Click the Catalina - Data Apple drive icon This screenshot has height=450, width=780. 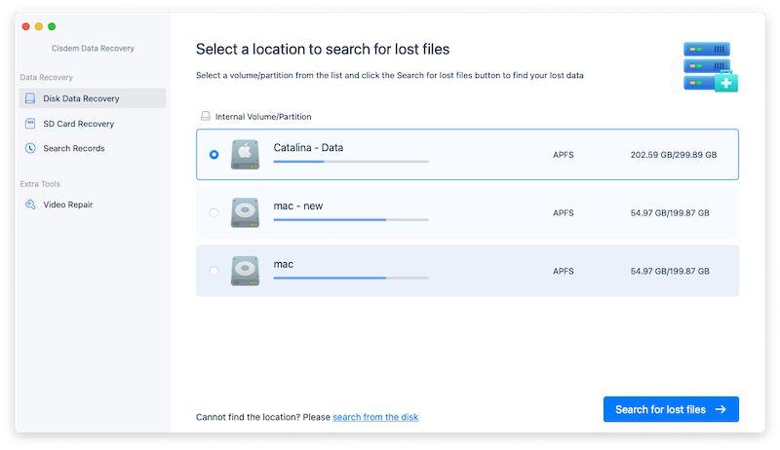click(245, 155)
